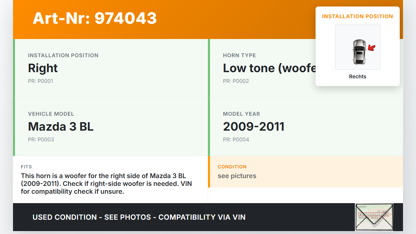Open the VIN registration envelope thumbnail

[374, 217]
